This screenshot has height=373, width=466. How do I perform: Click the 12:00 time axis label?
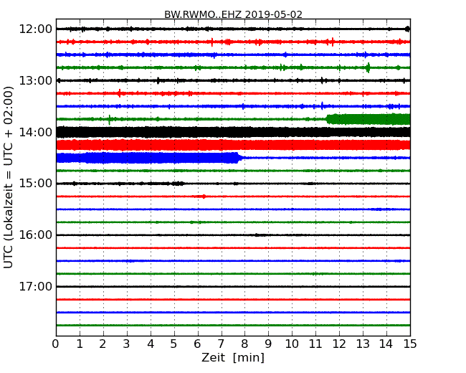click(35, 29)
